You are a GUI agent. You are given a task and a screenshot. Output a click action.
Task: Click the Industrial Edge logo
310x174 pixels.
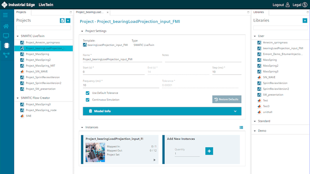4,5
